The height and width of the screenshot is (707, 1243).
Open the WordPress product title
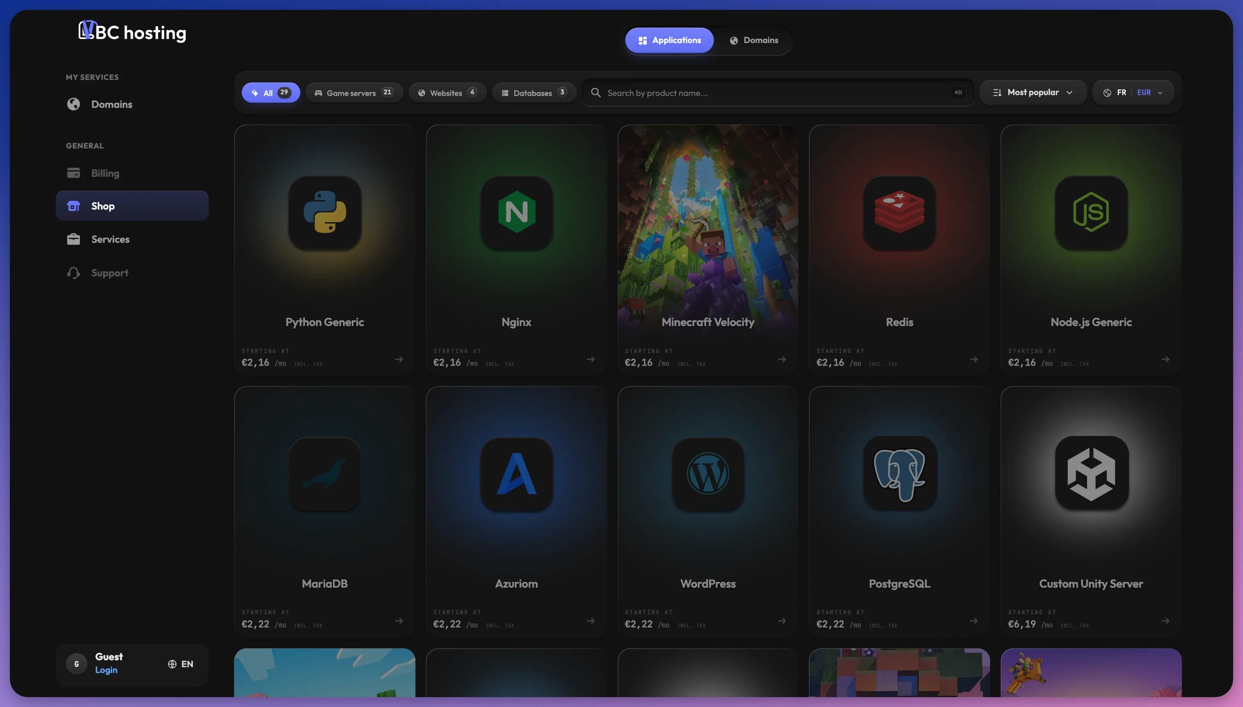coord(708,584)
